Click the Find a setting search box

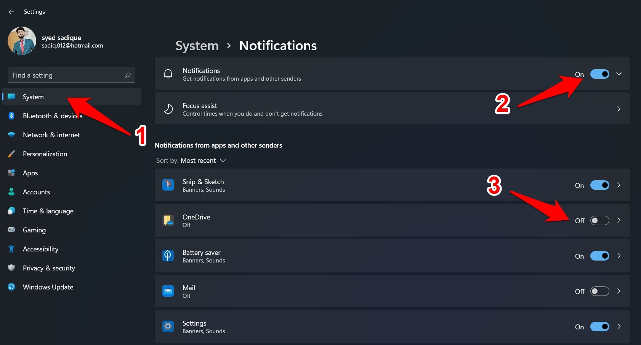[67, 75]
